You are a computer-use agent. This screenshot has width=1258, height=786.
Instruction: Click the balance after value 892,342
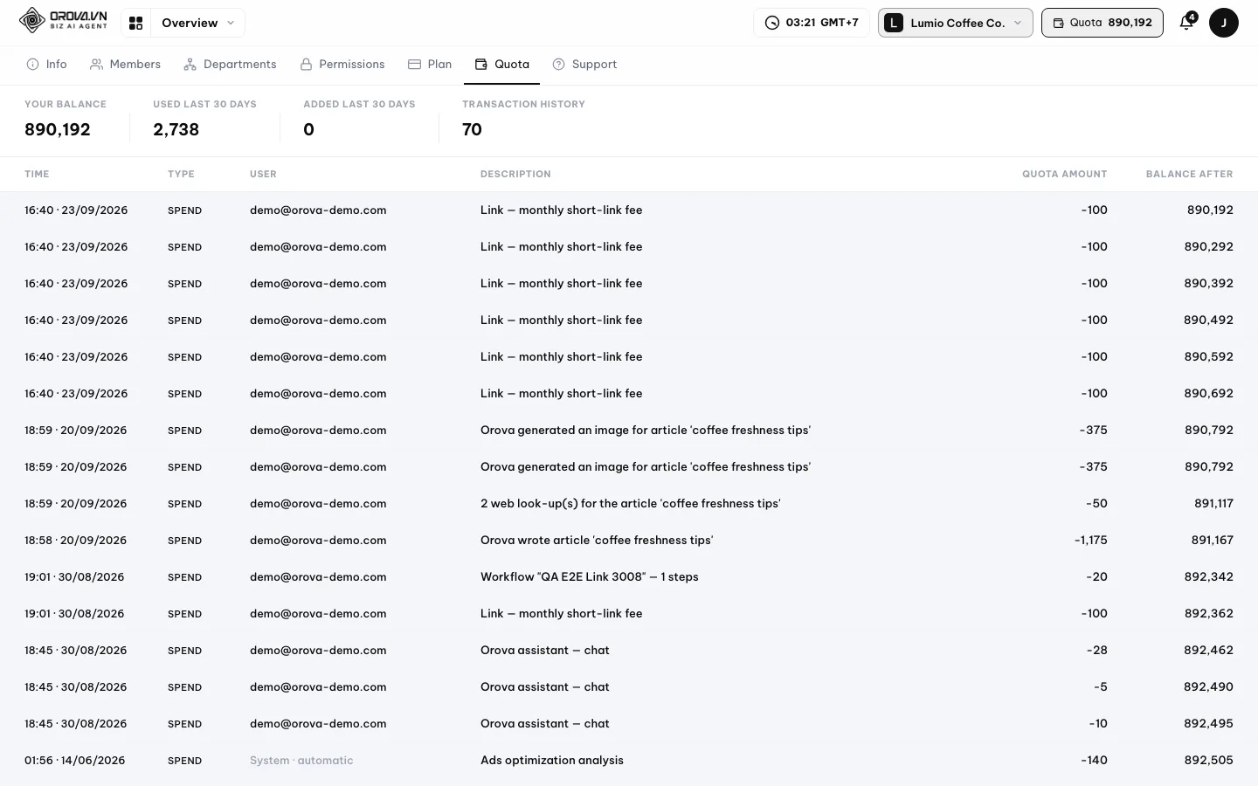1209,577
